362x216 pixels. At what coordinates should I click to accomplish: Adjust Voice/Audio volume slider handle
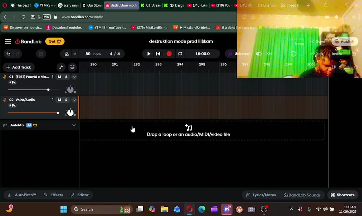coord(58,113)
